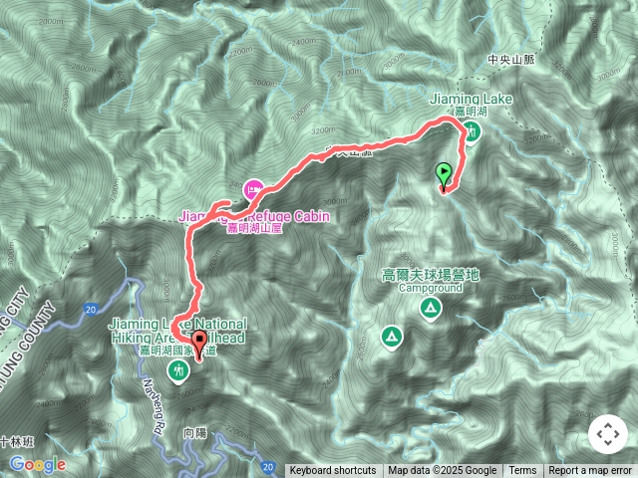Viewport: 638px width, 478px height.
Task: Open Keyboard shortcuts
Action: pyautogui.click(x=333, y=471)
